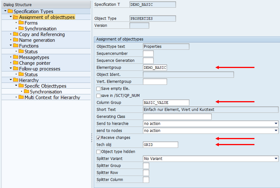Click the Specification Types folder icon
Screen dimensions: 280x188
[10, 11]
